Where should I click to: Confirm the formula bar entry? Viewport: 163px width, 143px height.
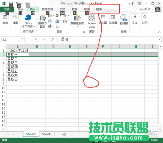(44, 39)
